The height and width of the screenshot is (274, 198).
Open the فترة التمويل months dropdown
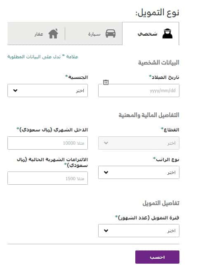(x=139, y=231)
